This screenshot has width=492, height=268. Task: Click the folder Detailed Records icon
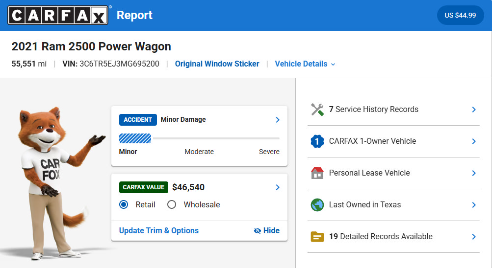click(x=317, y=237)
